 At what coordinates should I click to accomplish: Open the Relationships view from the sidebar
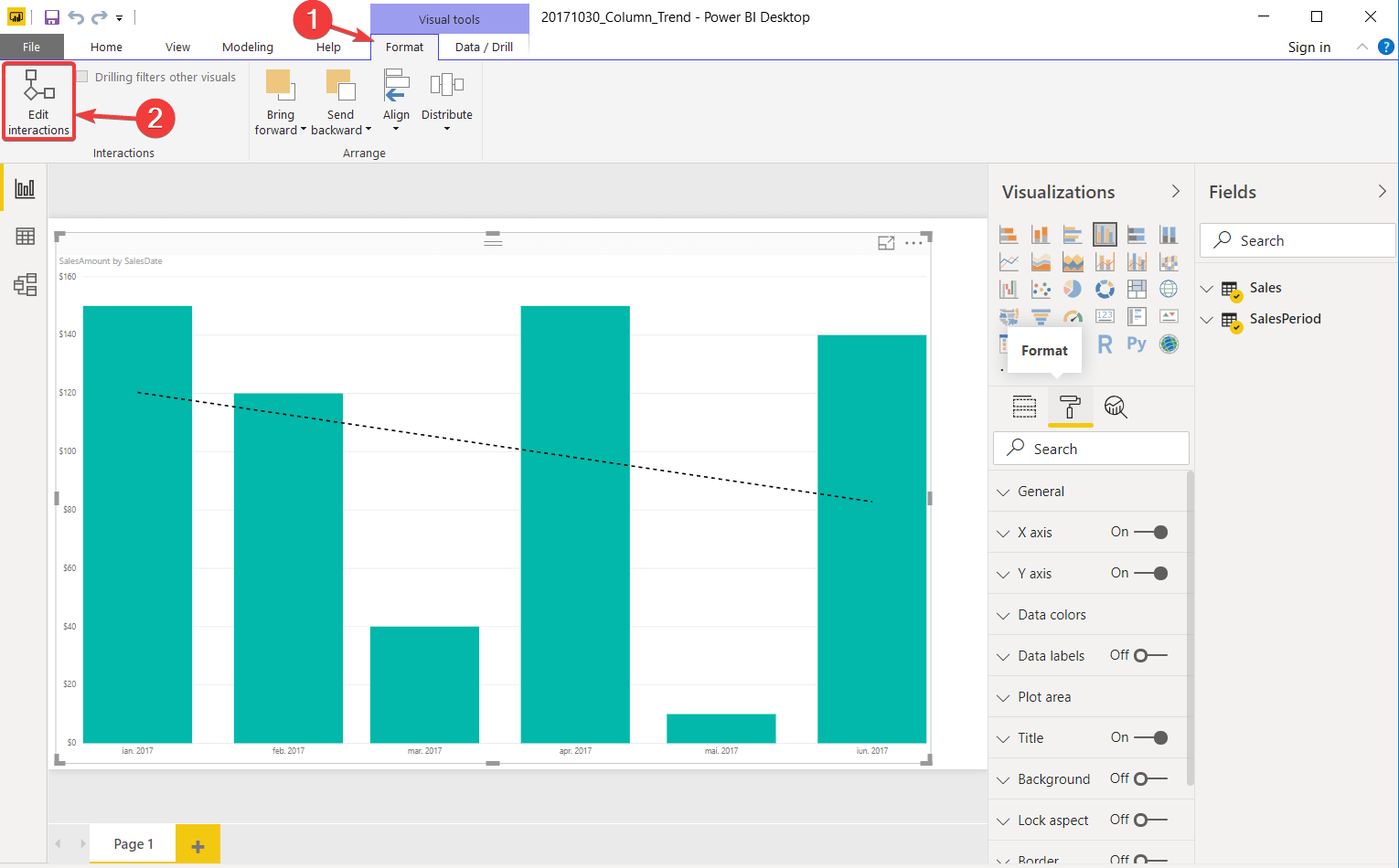(25, 284)
